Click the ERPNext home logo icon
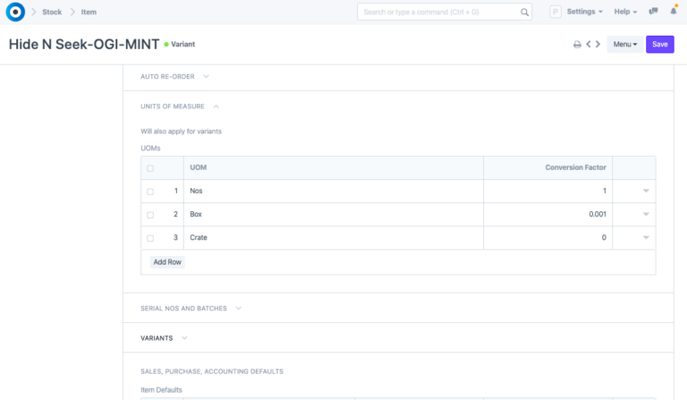Viewport: 687px width, 400px height. click(15, 12)
